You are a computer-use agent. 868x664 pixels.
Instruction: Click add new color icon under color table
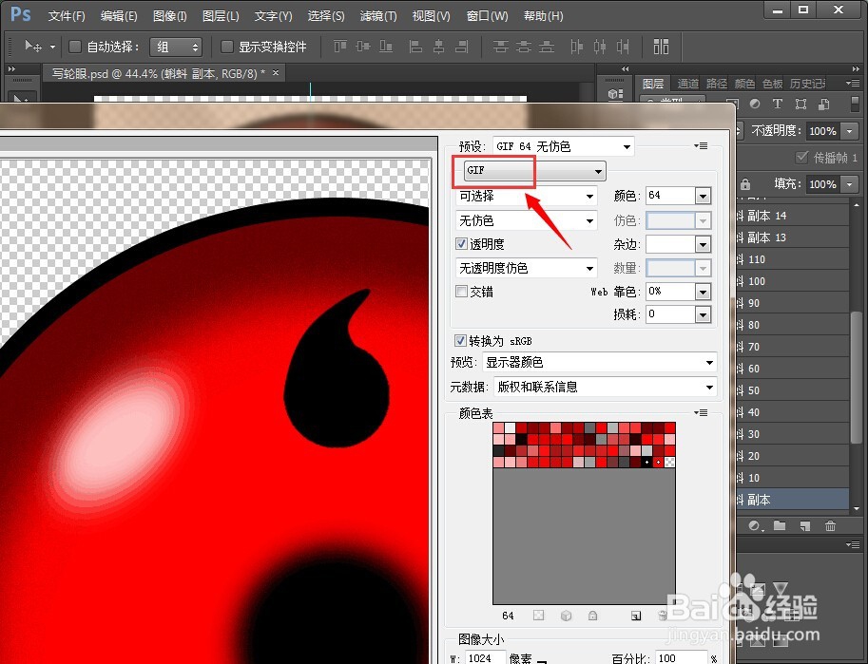(x=636, y=616)
